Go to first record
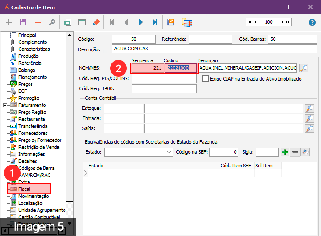The height and width of the screenshot is (236, 321). 111,22
